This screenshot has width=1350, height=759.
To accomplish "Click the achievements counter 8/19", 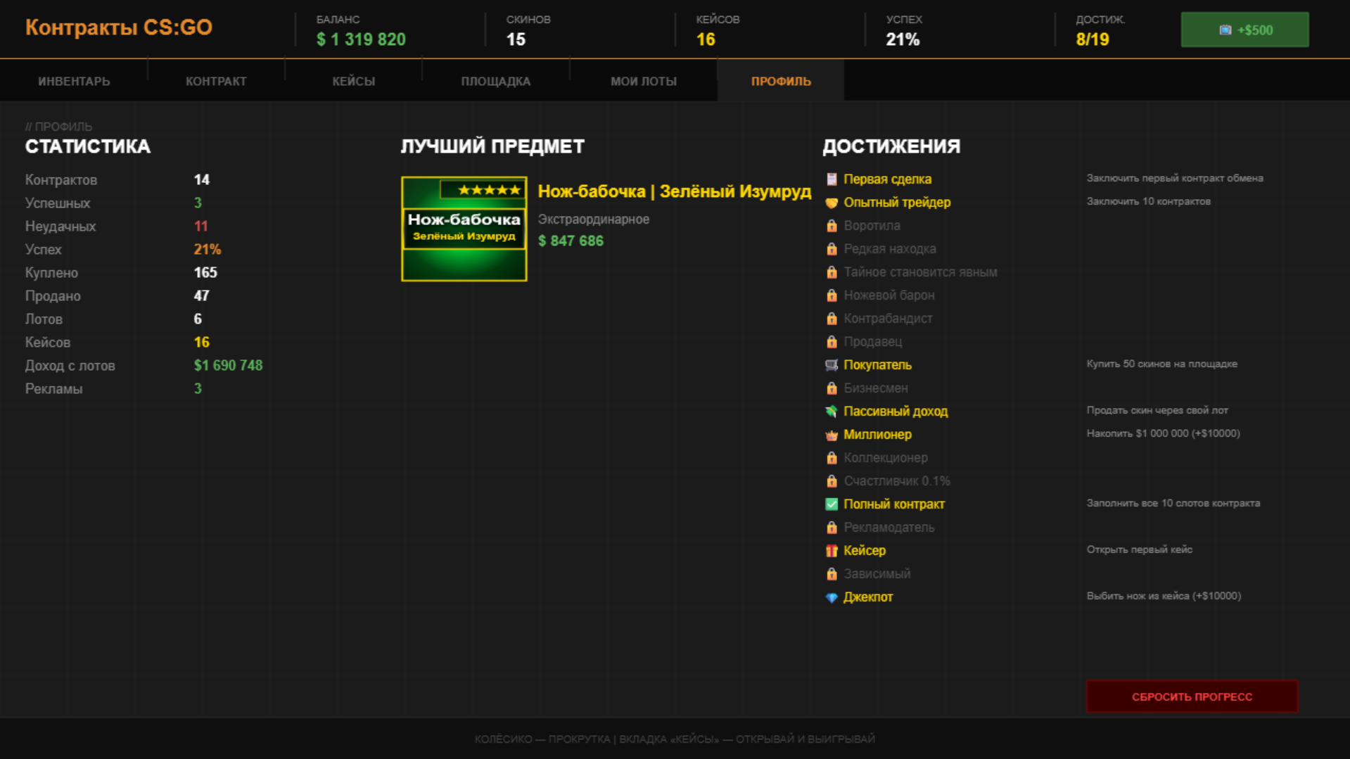I will tap(1093, 39).
